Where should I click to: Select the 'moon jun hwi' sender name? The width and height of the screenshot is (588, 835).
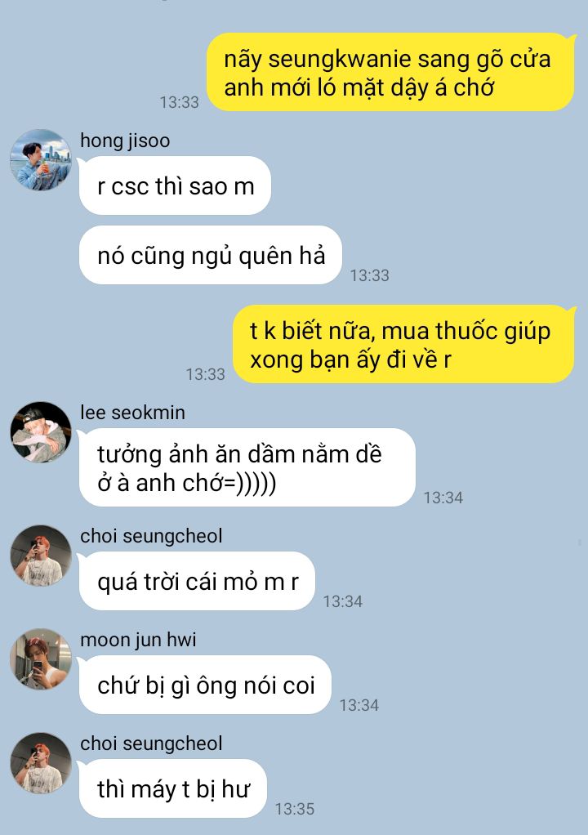coord(138,640)
